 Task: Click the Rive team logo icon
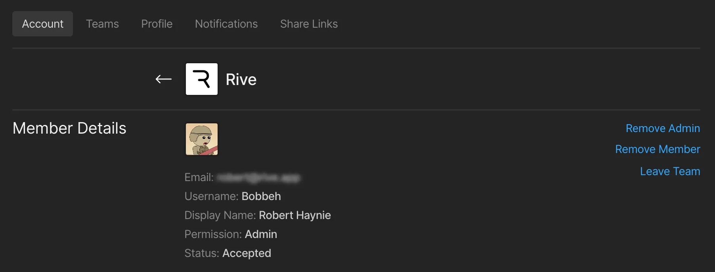tap(202, 79)
